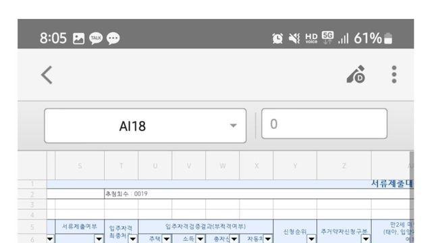The image size is (432, 243).
Task: Open filter dropdown for 서류제출여부 column
Action: pos(99,239)
